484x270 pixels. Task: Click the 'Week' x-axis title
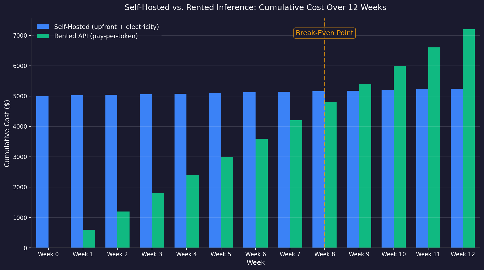[256, 263]
